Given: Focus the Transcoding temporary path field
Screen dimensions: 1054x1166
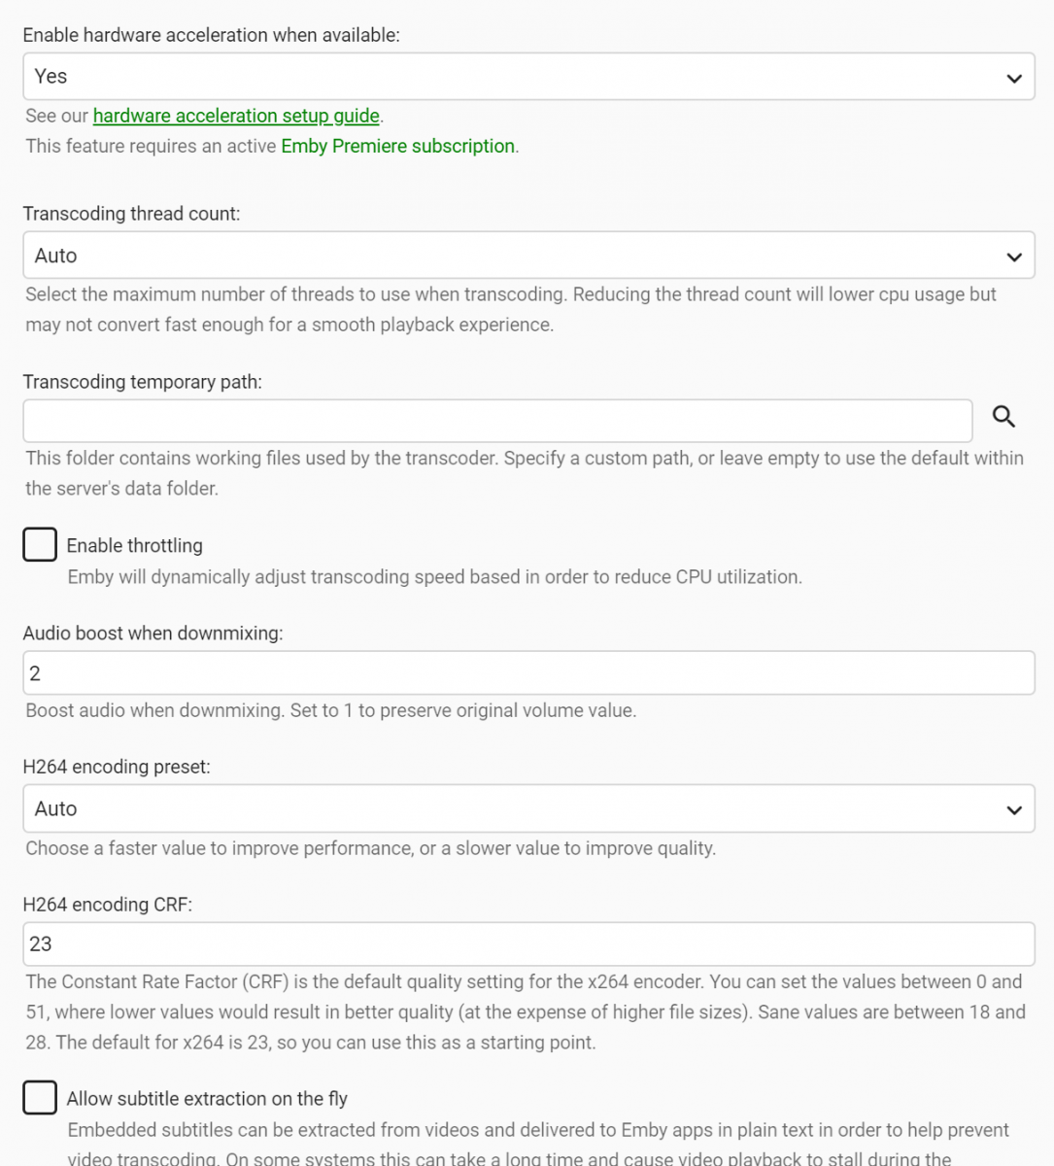Looking at the screenshot, I should 497,421.
